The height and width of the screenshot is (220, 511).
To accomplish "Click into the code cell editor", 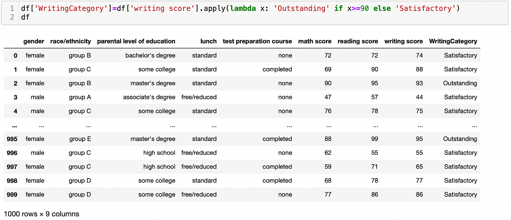I will 255,13.
